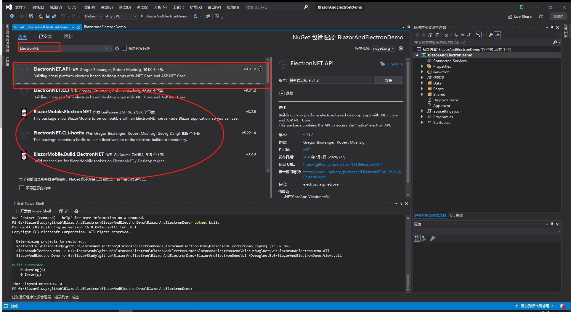571x312 pixels.
Task: Click the Navigate Backward arrow icon
Action: click(12, 16)
